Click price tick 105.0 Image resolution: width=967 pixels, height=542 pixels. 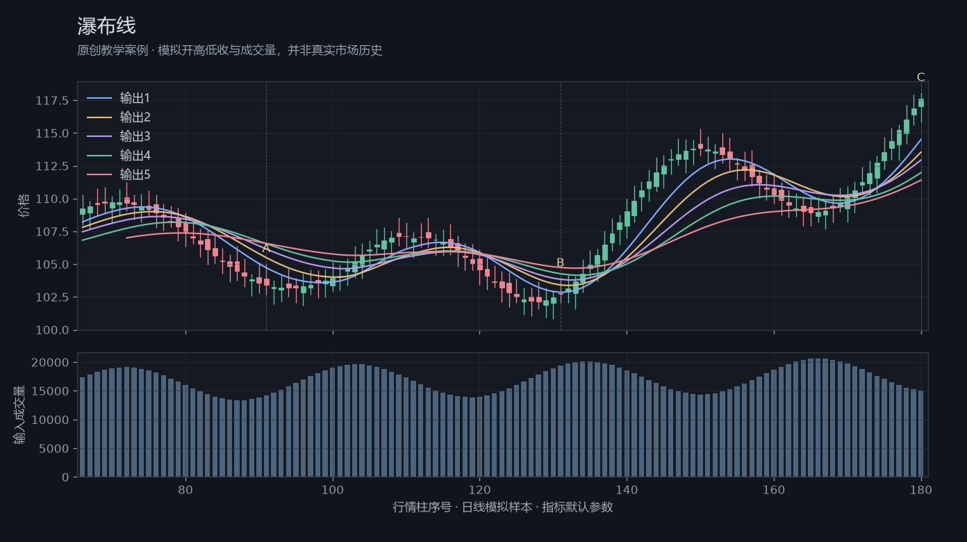[x=52, y=265]
